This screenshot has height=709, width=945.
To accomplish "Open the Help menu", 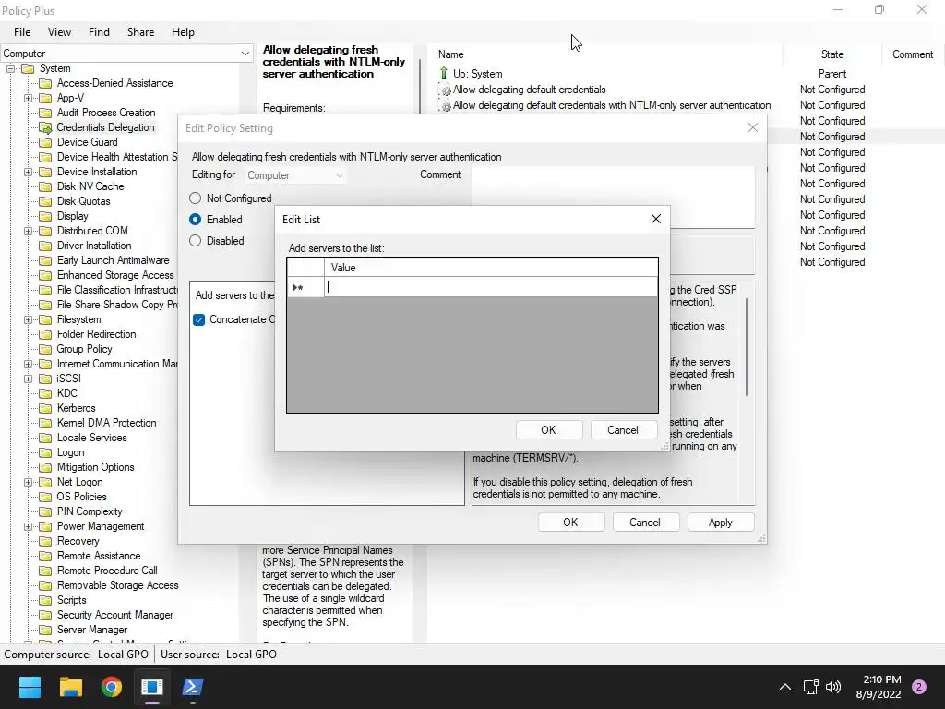I will click(x=183, y=32).
